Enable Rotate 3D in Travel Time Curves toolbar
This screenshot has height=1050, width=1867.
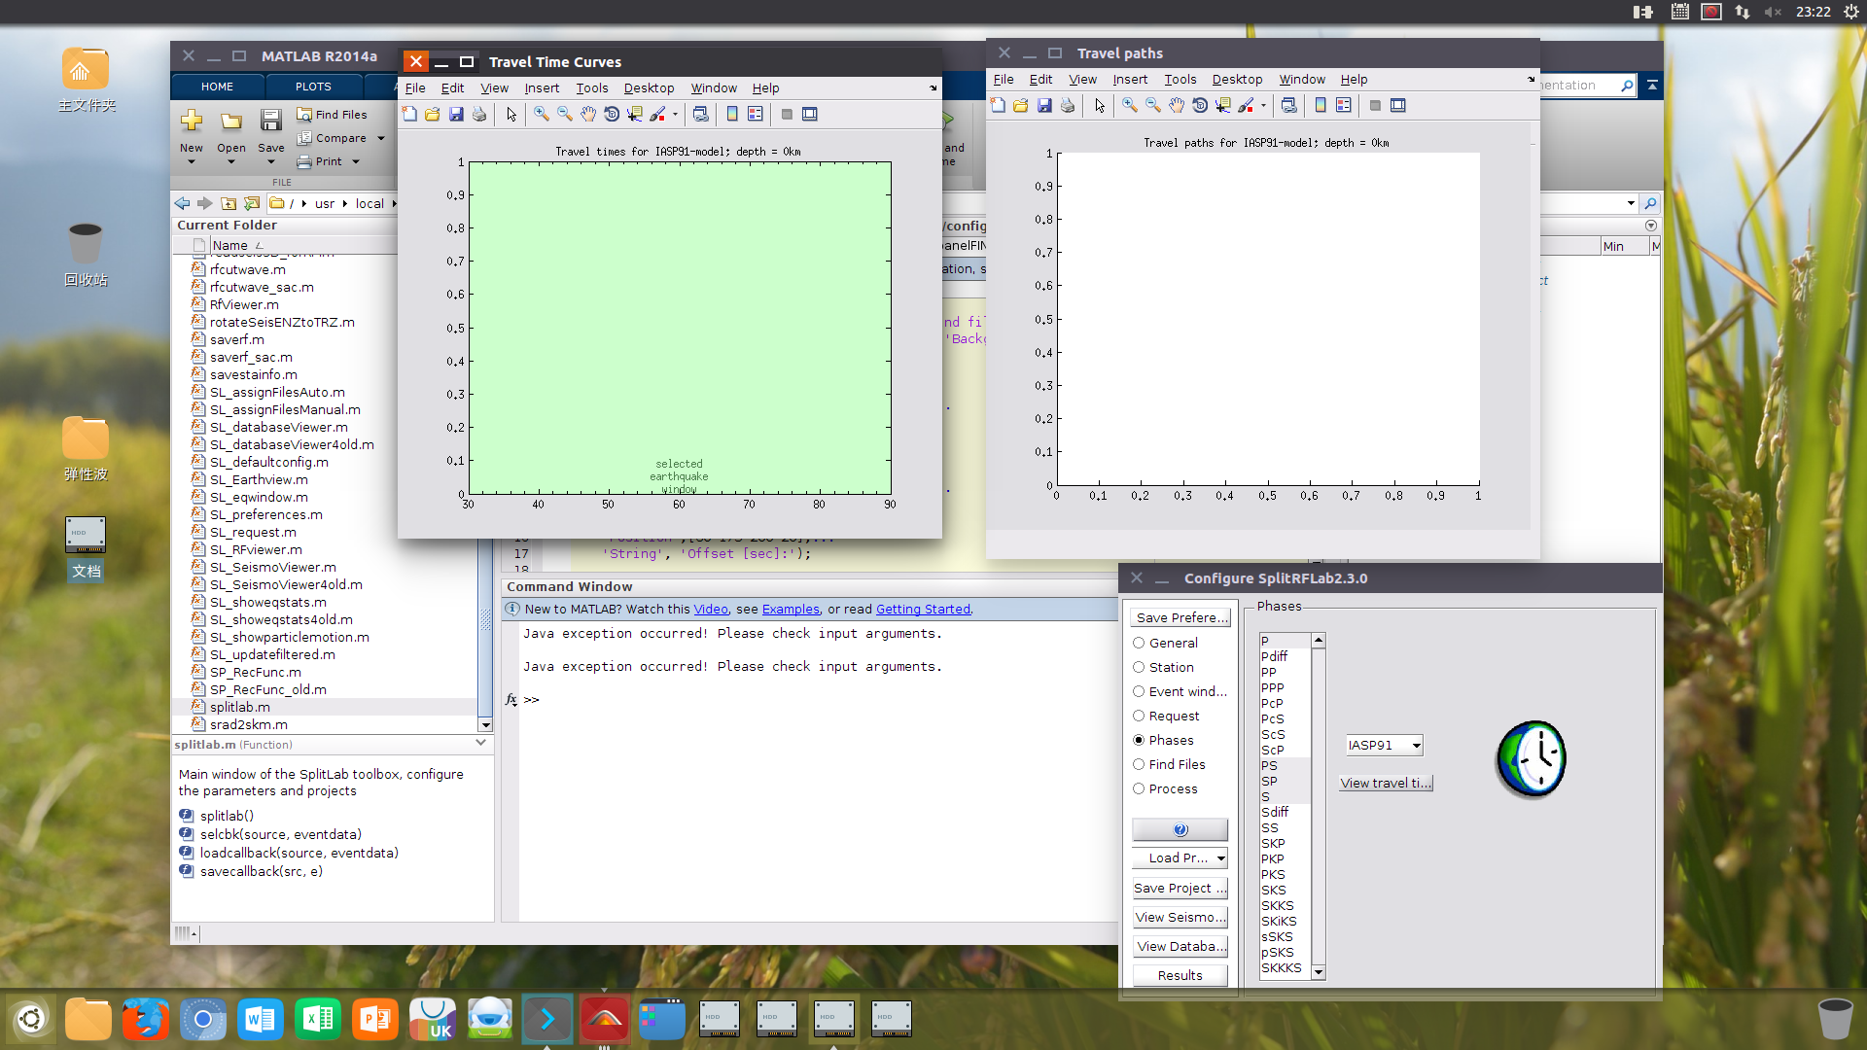(612, 114)
